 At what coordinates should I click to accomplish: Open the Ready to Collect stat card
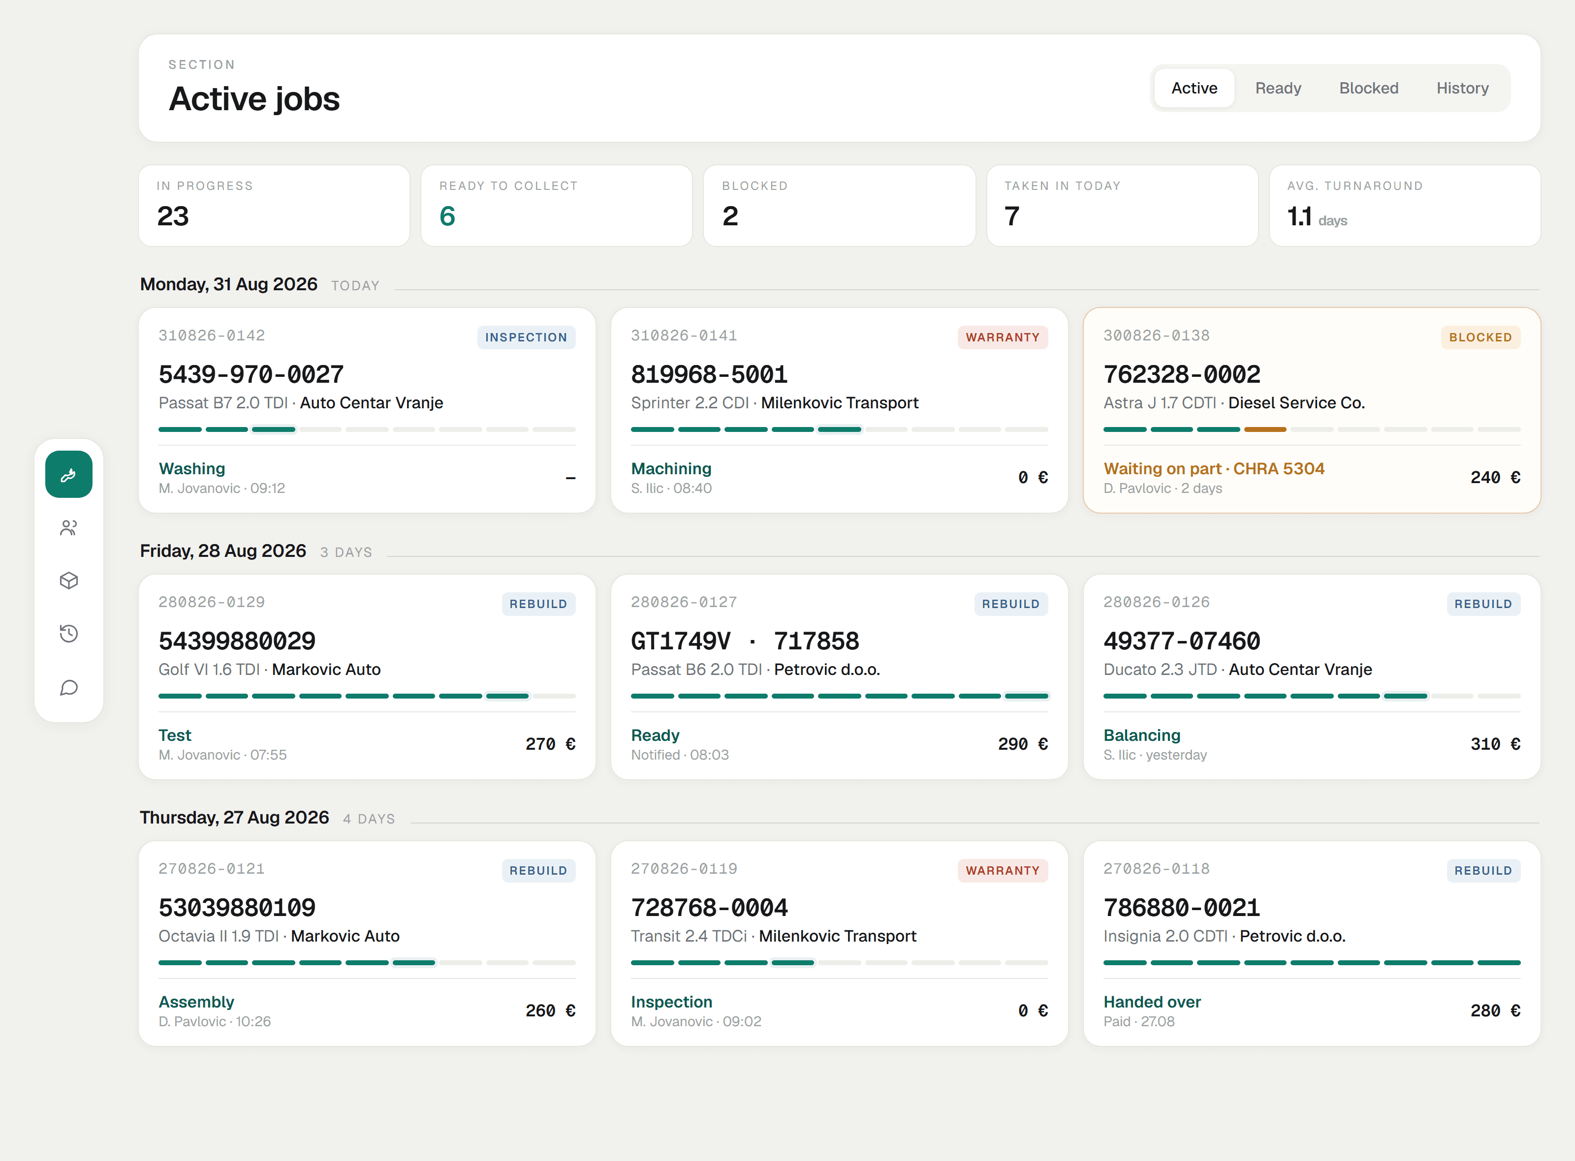click(556, 206)
